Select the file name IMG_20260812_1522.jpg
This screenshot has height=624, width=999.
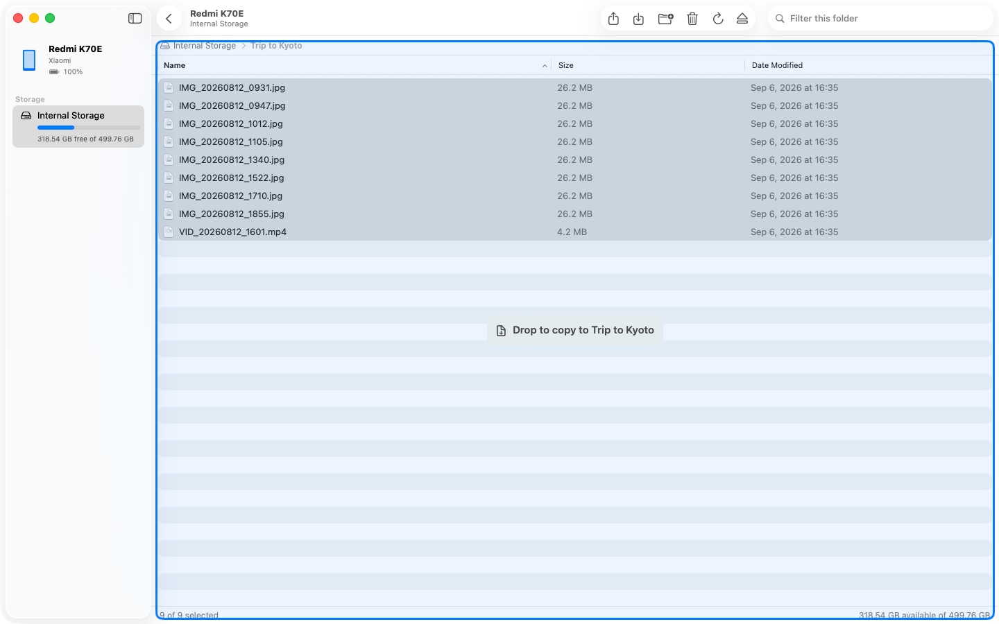[232, 178]
